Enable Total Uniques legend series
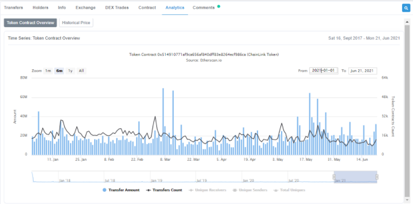 289,190
